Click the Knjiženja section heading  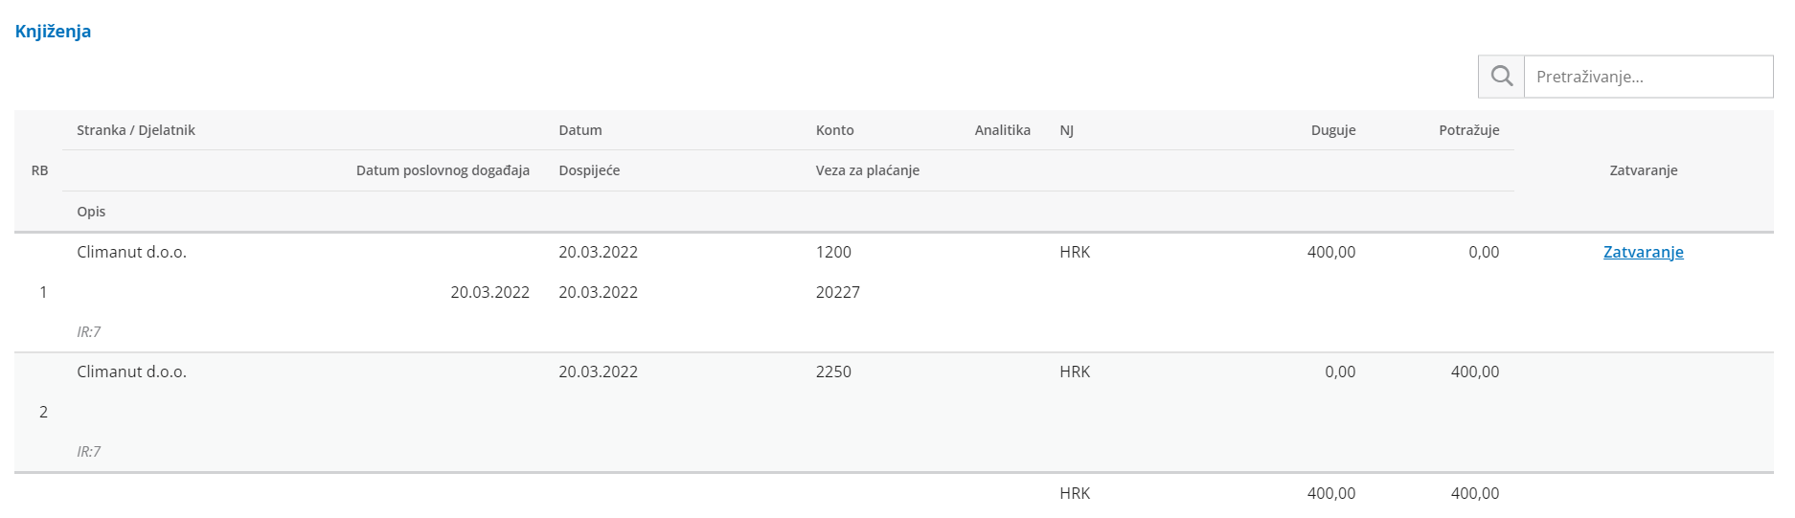coord(53,31)
